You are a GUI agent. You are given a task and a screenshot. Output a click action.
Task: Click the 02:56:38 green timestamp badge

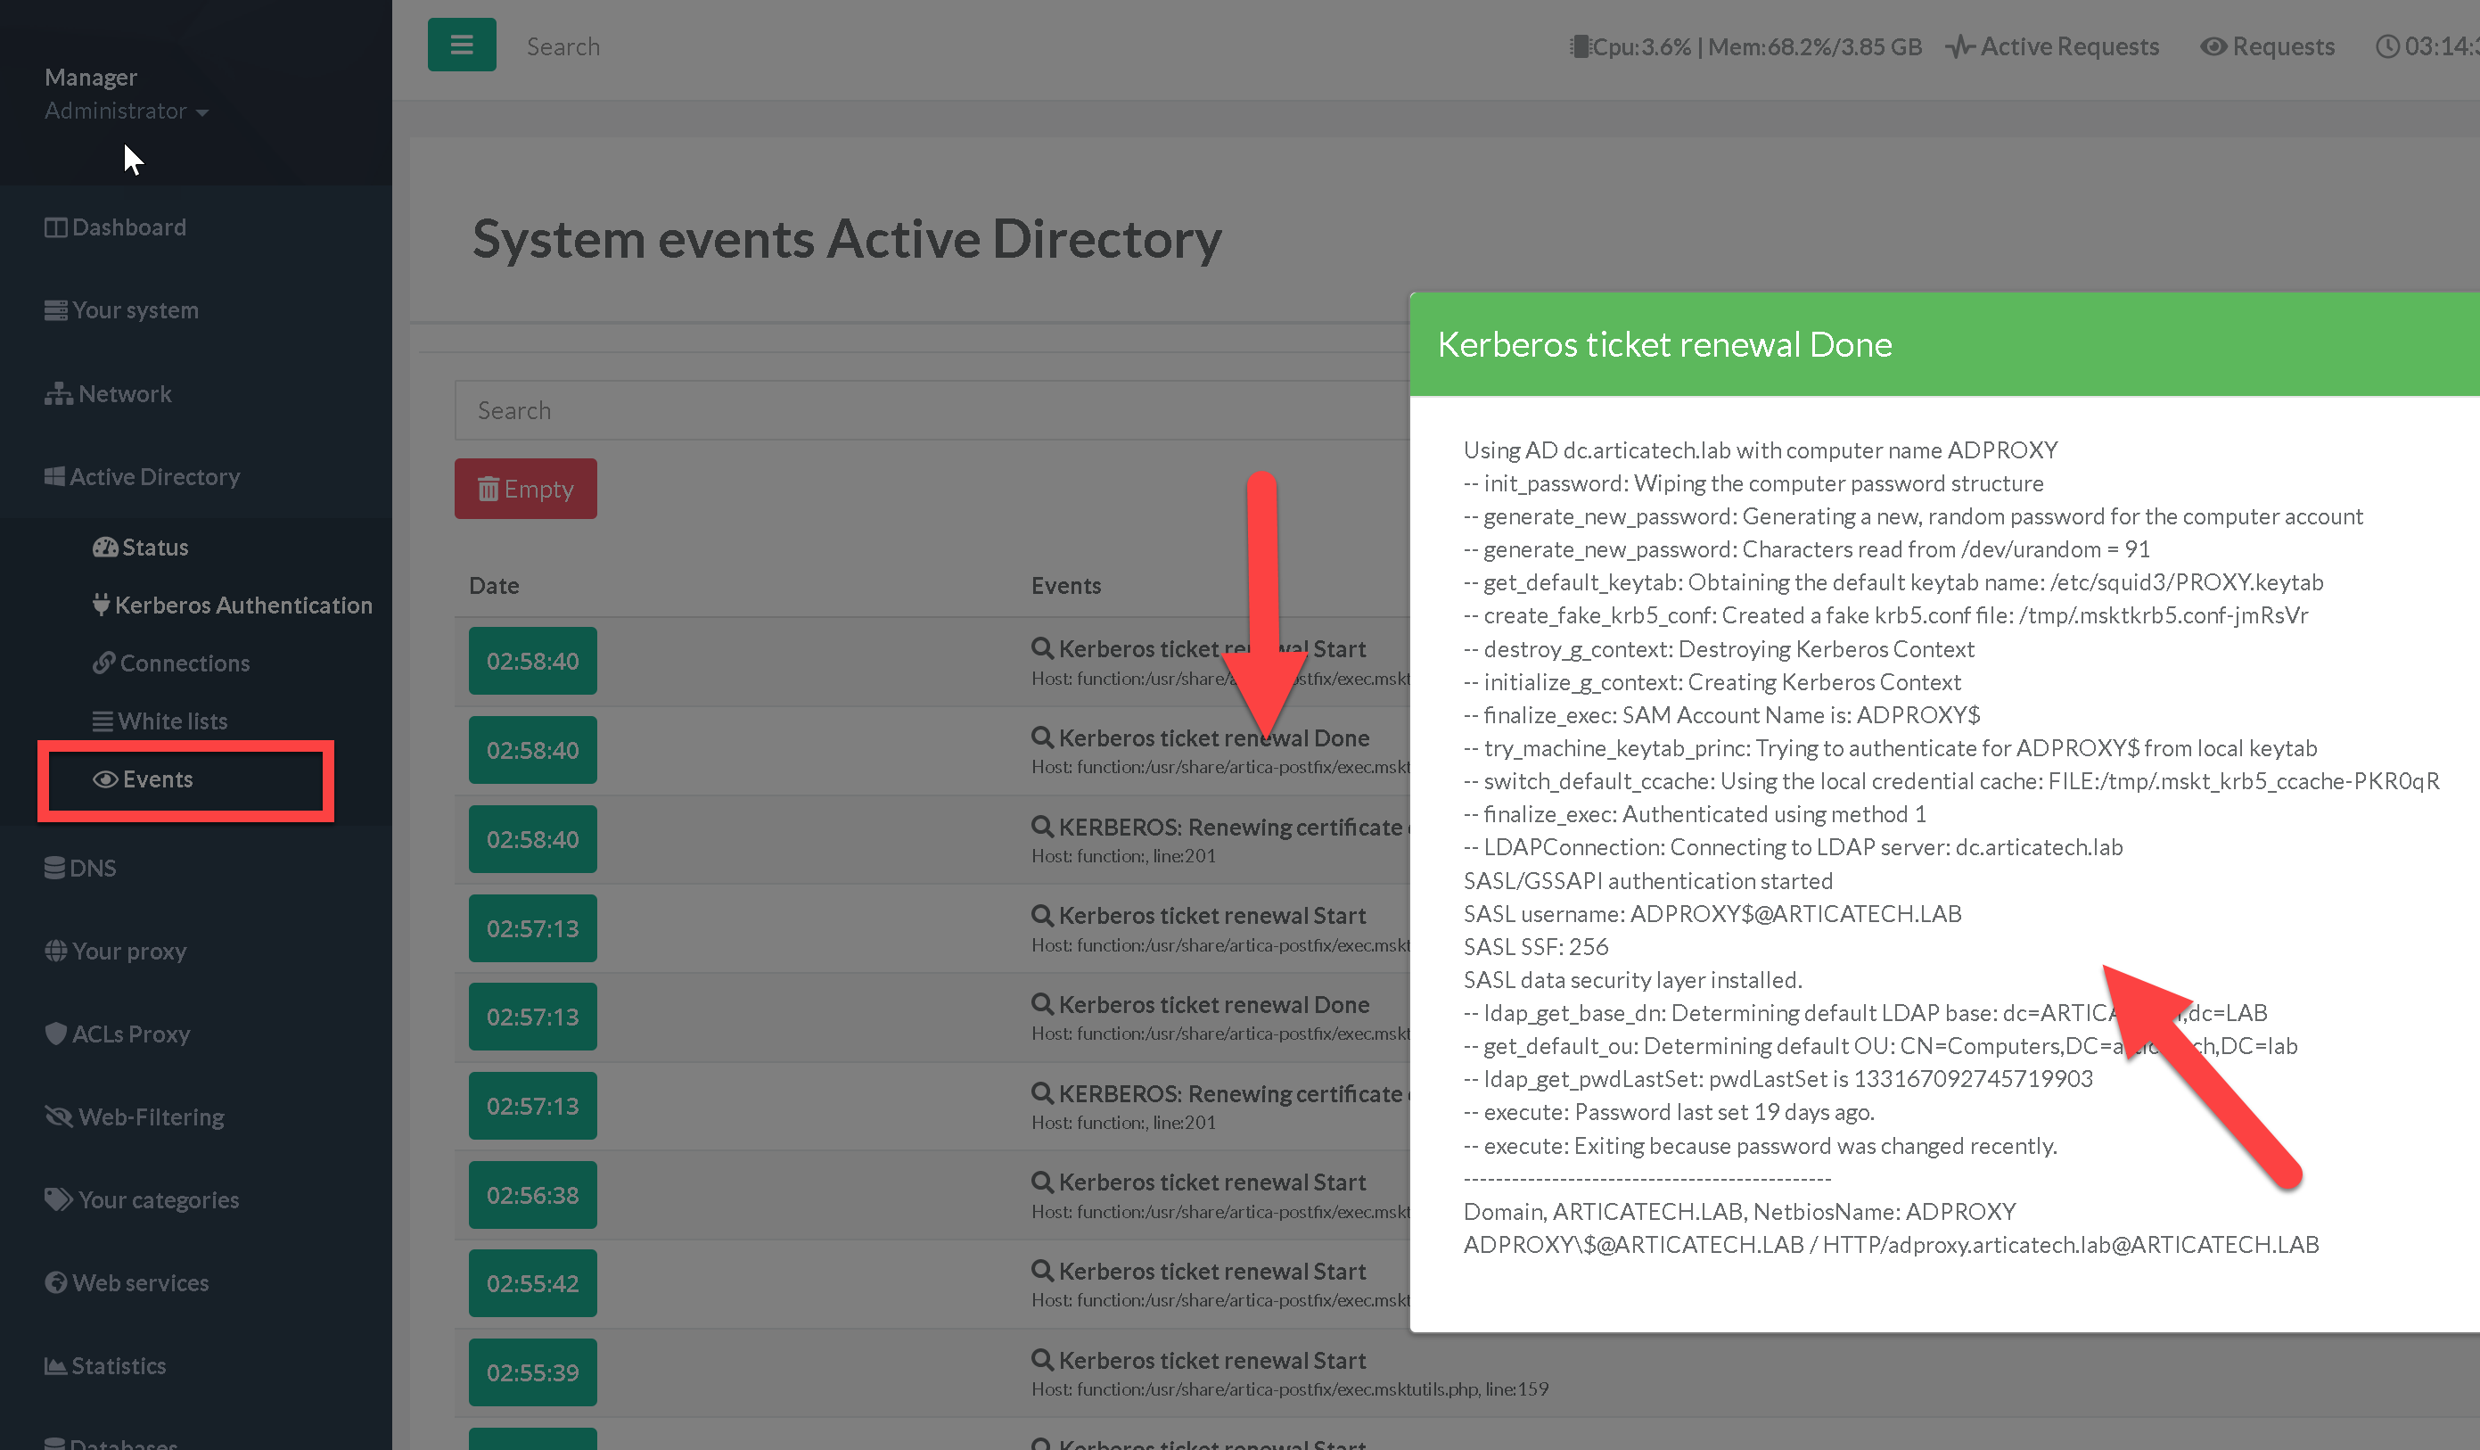(532, 1195)
